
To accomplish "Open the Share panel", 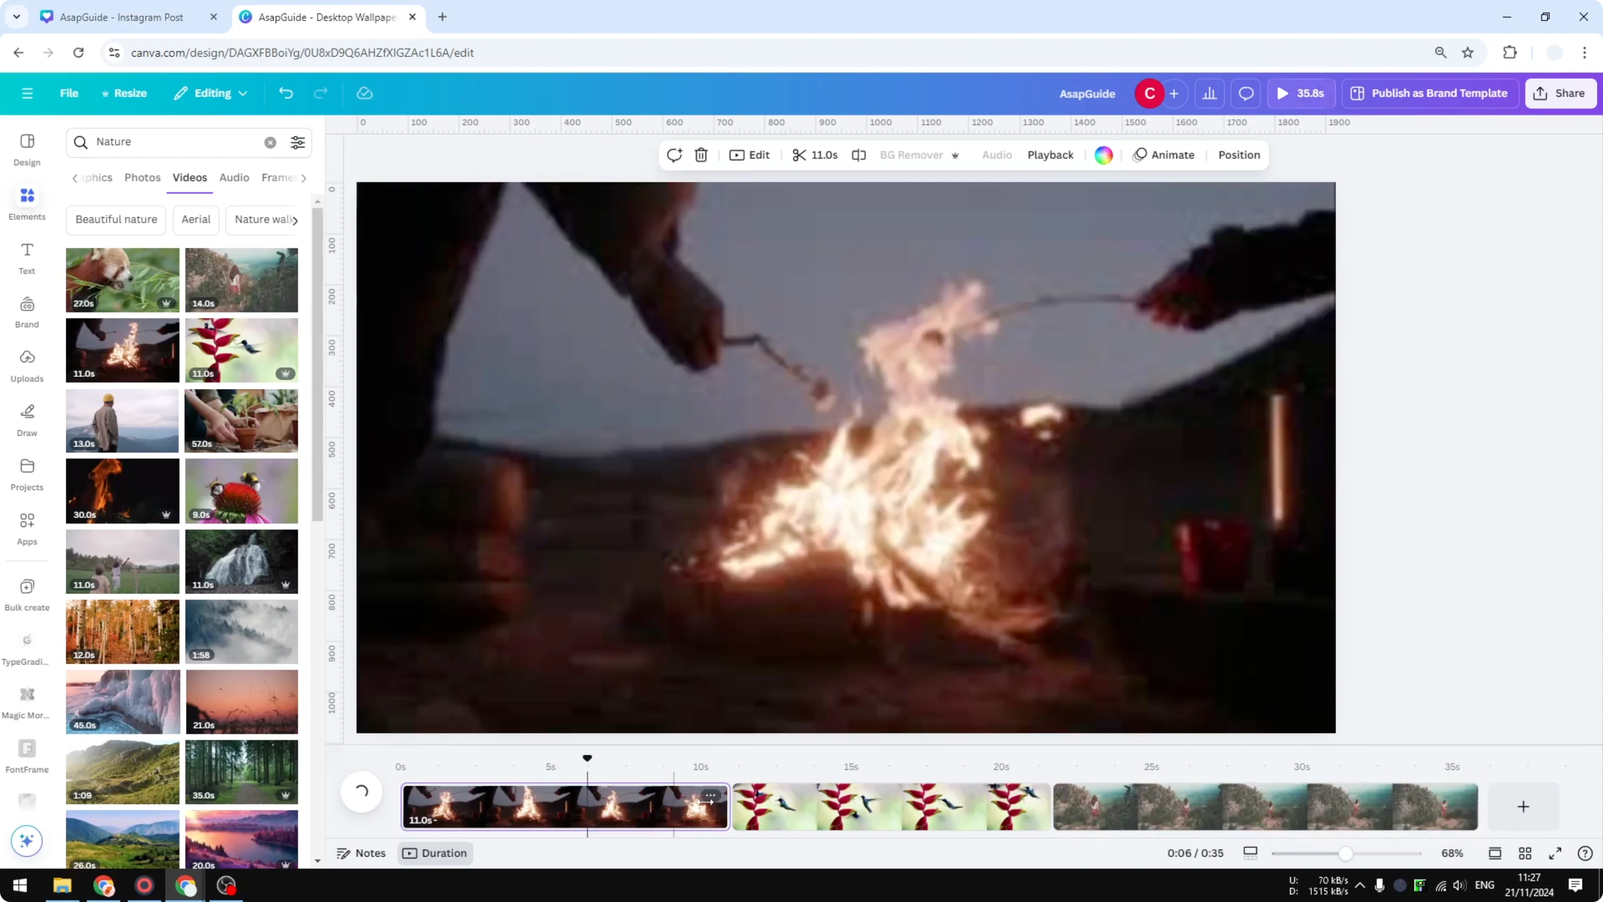I will [1561, 93].
